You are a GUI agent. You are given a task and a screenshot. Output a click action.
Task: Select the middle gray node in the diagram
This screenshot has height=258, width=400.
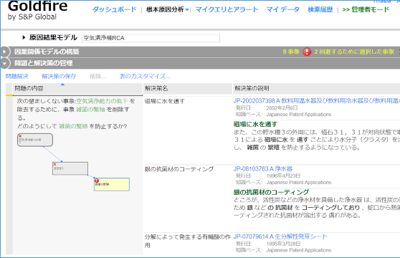70,168
